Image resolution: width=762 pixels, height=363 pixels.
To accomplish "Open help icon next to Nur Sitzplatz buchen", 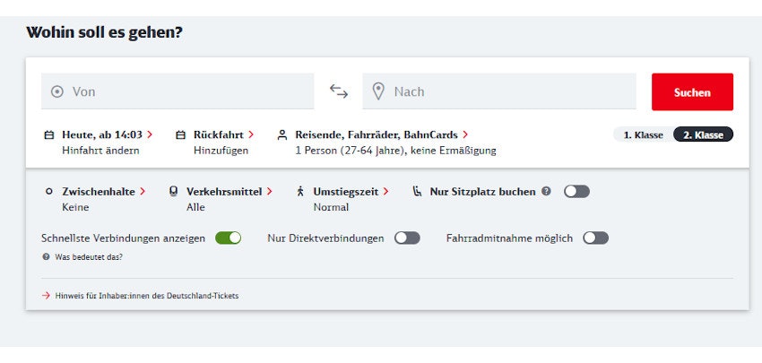I will (x=546, y=192).
